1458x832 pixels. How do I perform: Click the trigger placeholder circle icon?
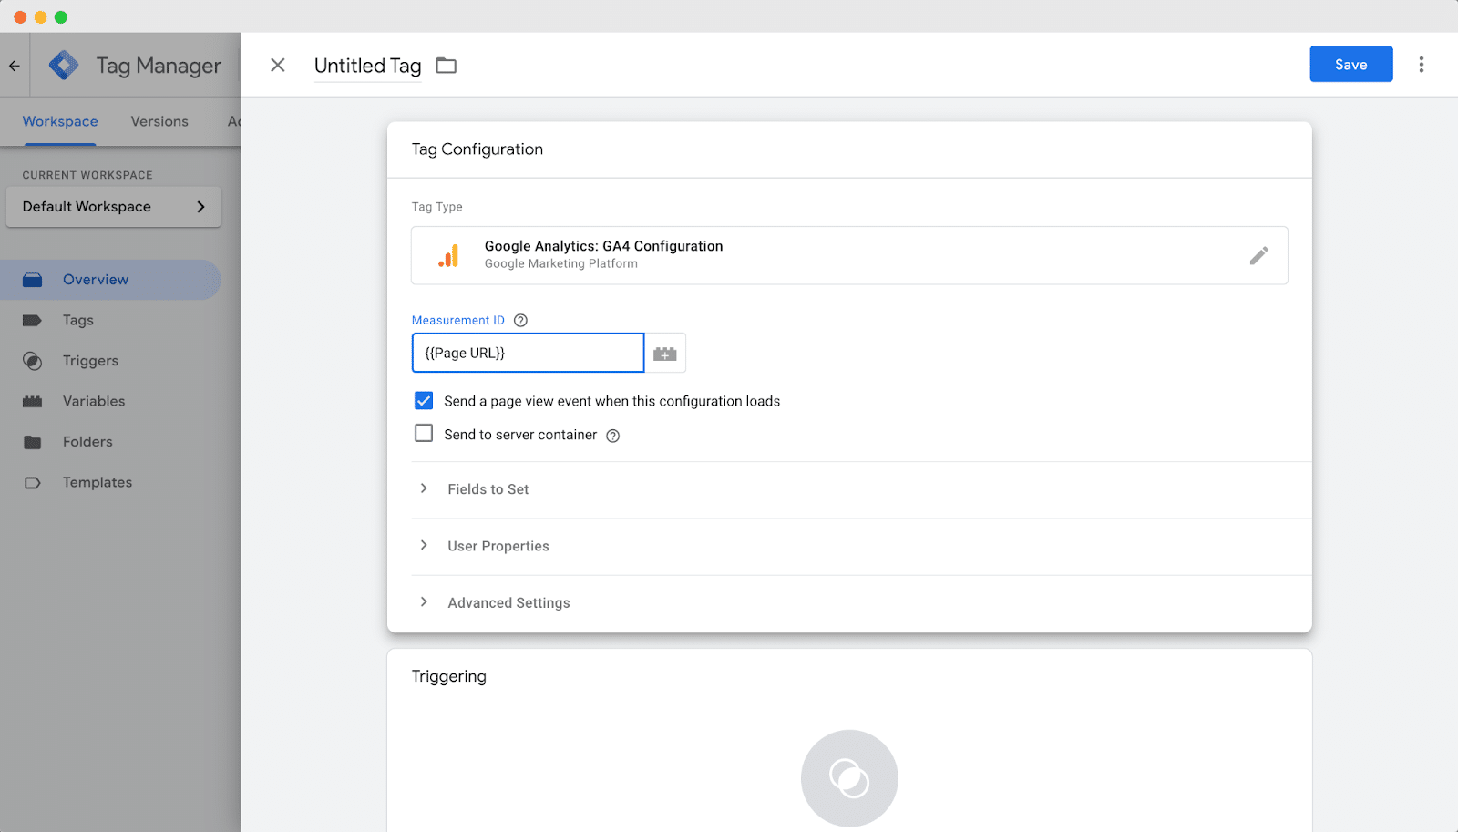pos(849,778)
